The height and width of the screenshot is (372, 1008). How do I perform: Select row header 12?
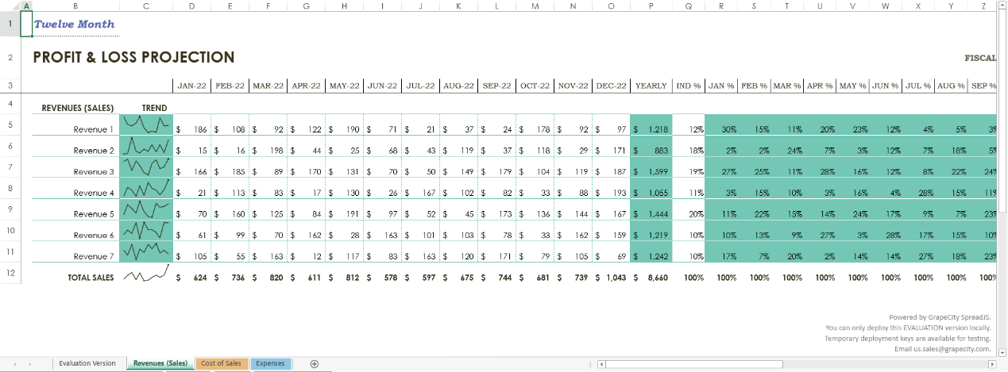point(10,272)
